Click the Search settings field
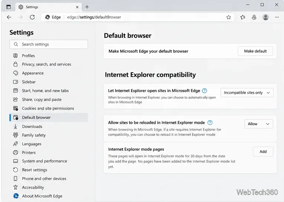This screenshot has width=284, height=202. 49,44
